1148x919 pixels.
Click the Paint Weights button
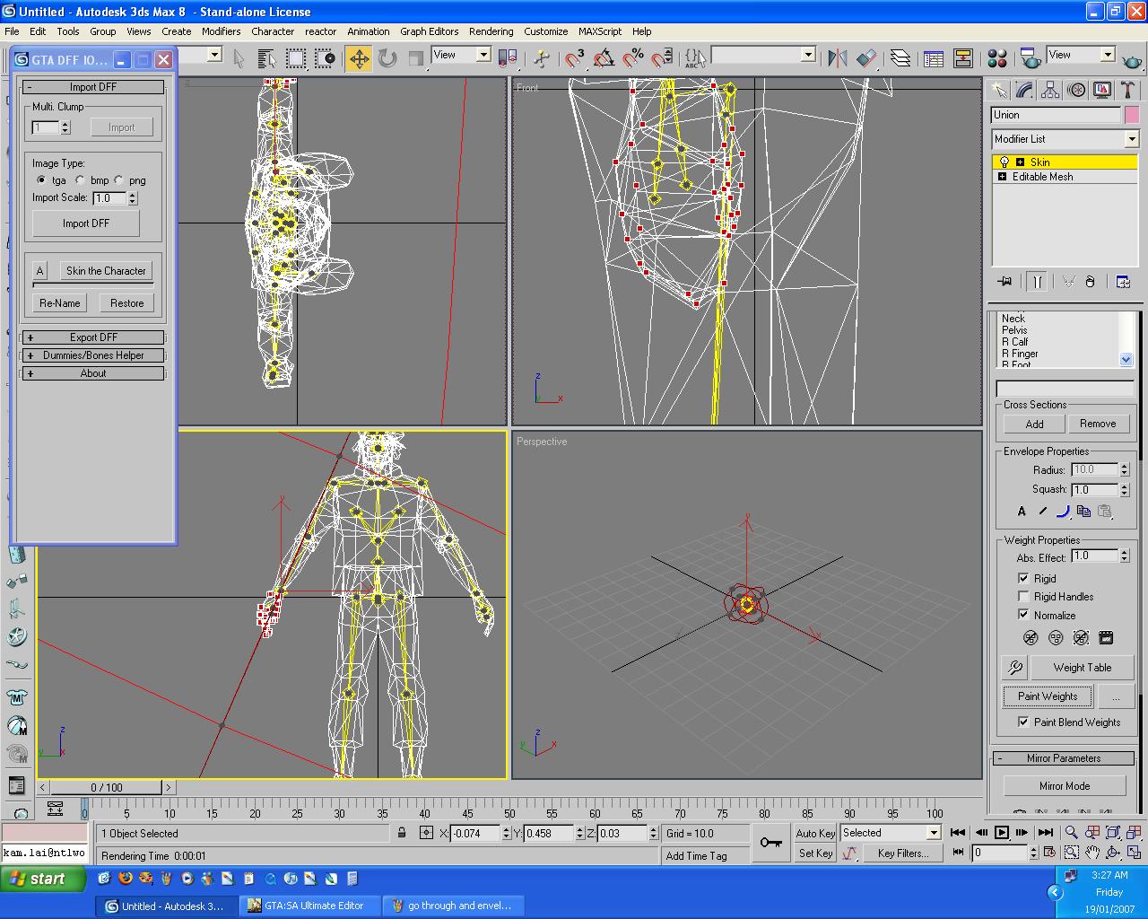[x=1047, y=696]
